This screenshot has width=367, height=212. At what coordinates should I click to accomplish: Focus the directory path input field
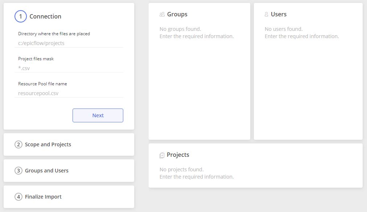click(69, 43)
